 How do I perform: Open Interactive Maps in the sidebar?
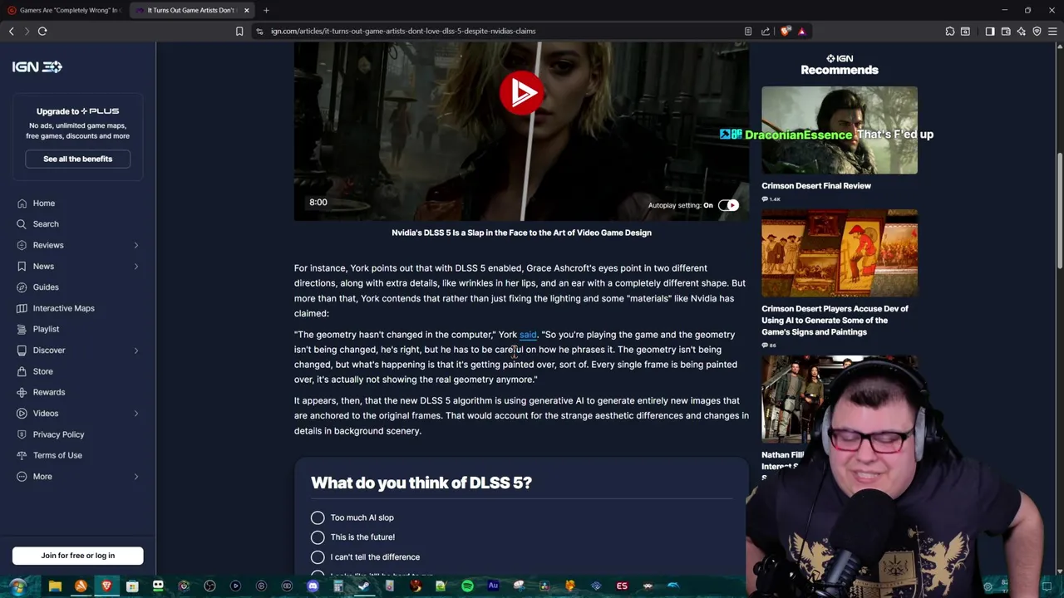click(63, 308)
